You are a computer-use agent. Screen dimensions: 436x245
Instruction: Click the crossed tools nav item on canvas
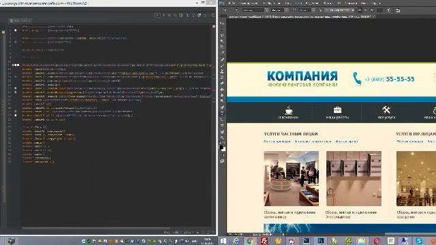pyautogui.click(x=386, y=112)
